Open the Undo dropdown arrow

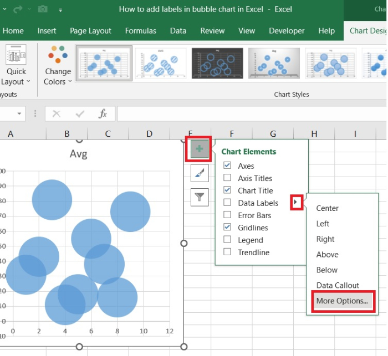coord(4,9)
